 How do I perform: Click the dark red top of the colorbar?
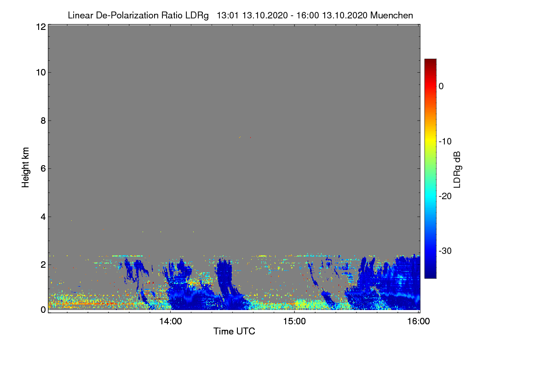point(430,63)
